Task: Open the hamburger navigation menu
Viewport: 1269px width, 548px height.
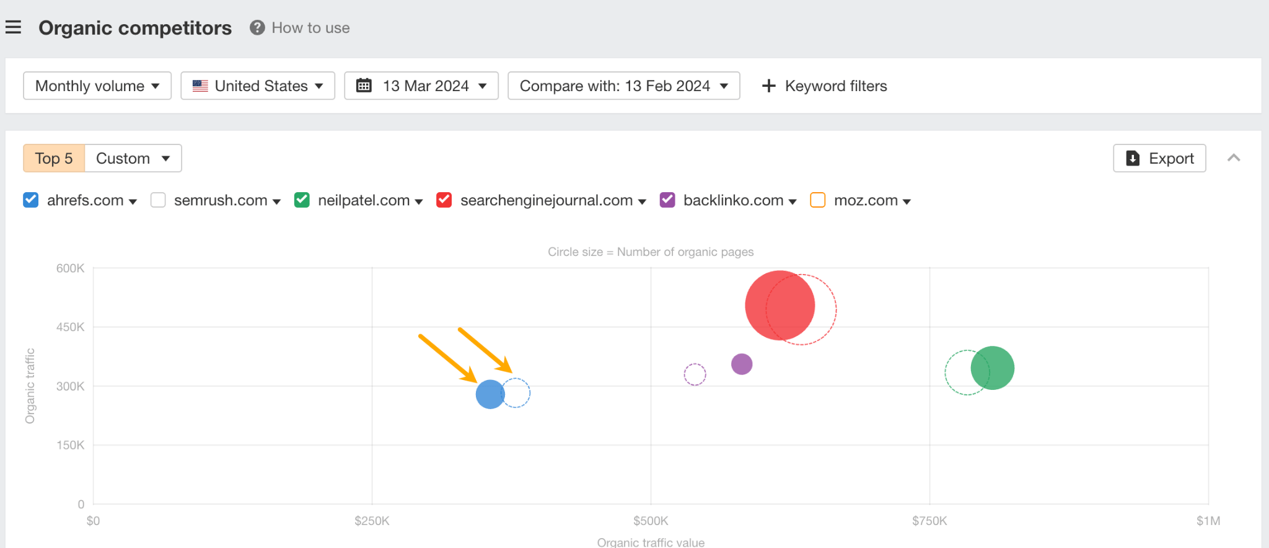Action: coord(13,27)
